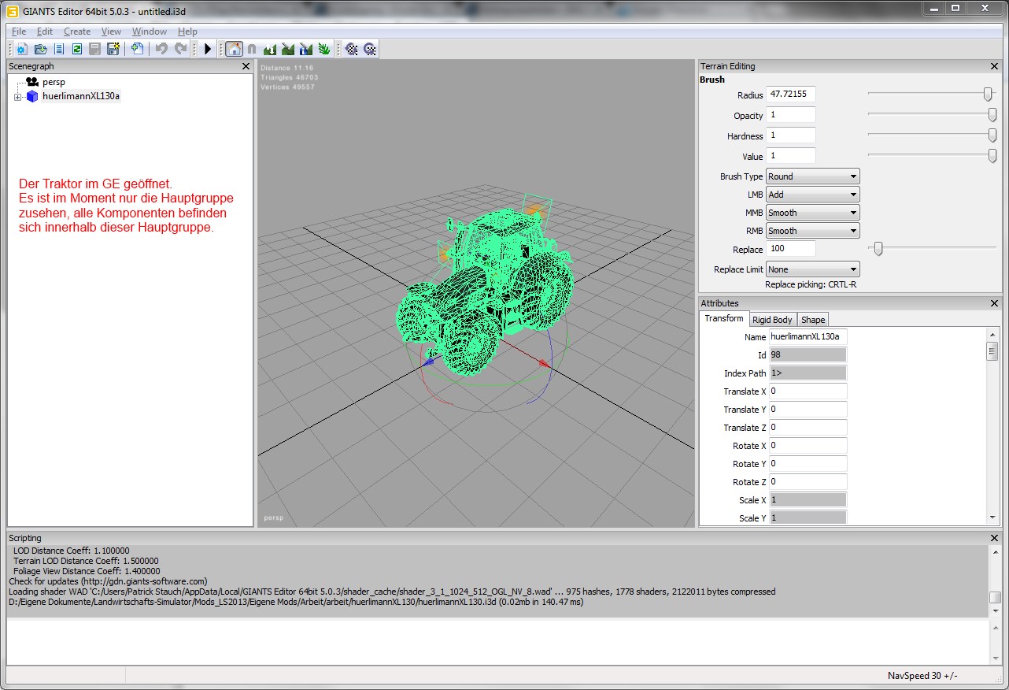The width and height of the screenshot is (1009, 690).
Task: Expand the huerlimannXL130a tree node
Action: tap(17, 97)
